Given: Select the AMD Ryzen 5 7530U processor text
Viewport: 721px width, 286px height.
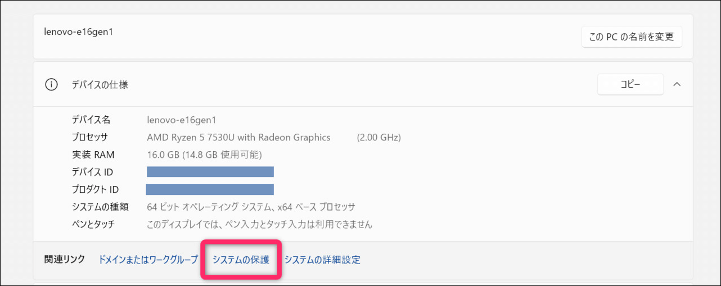Looking at the screenshot, I should (238, 137).
